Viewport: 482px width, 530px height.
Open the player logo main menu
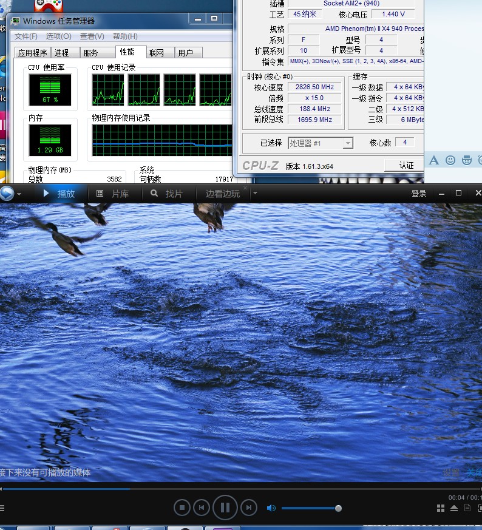click(7, 193)
